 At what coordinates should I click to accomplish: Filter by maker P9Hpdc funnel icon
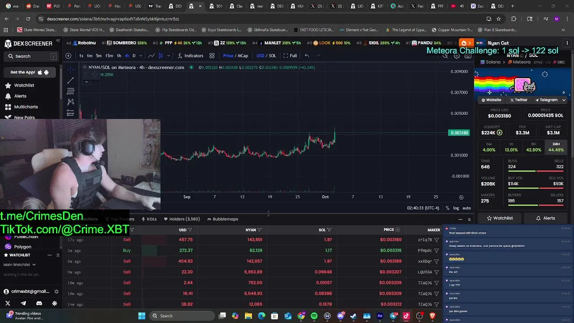click(436, 251)
